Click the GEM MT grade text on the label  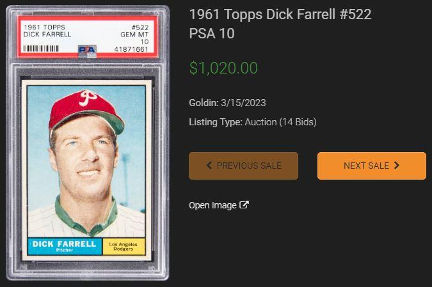(134, 35)
